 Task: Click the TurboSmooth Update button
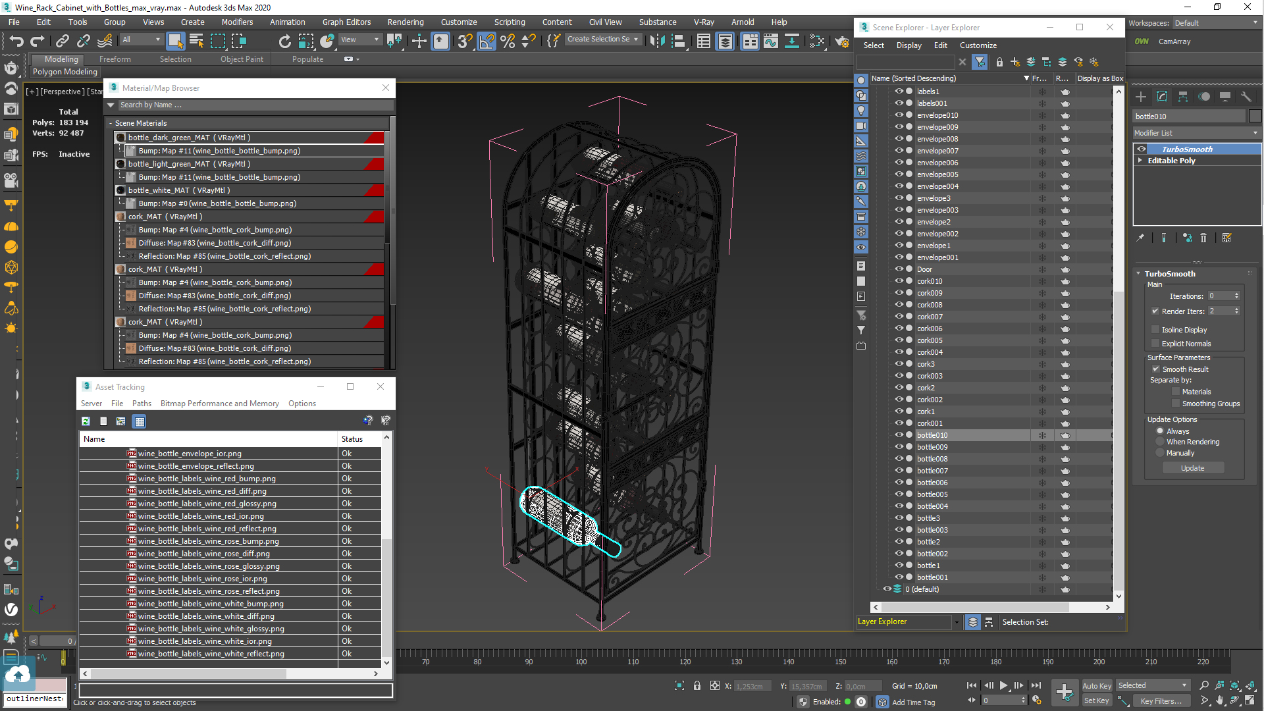(x=1192, y=468)
